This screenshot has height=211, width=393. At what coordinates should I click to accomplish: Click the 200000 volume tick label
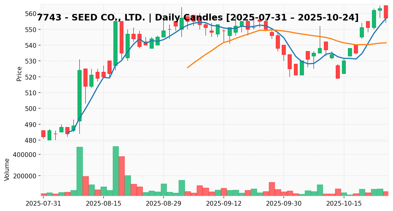tap(26, 176)
